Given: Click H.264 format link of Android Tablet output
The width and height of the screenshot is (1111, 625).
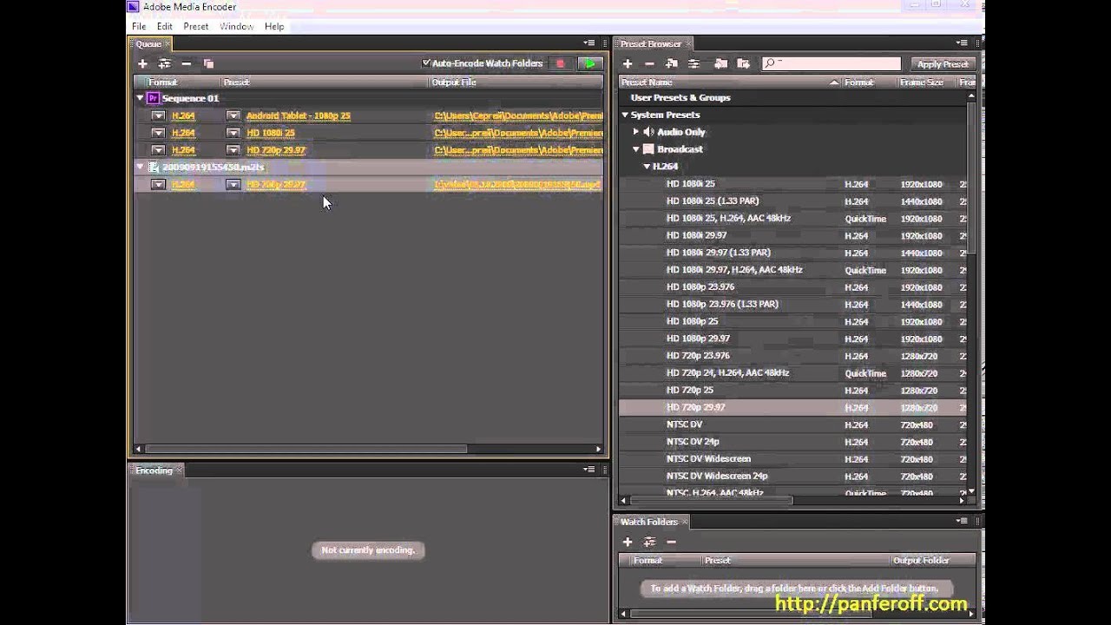Looking at the screenshot, I should 183,115.
